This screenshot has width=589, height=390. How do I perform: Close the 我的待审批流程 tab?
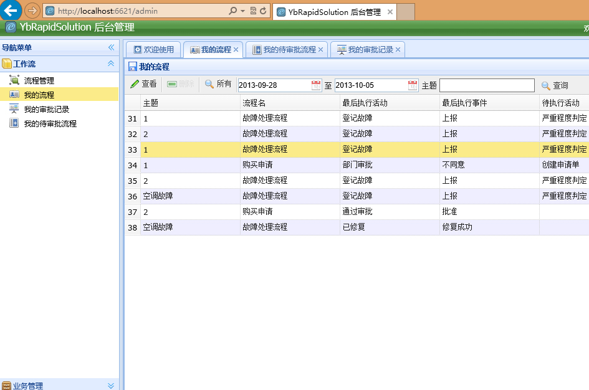coord(321,50)
